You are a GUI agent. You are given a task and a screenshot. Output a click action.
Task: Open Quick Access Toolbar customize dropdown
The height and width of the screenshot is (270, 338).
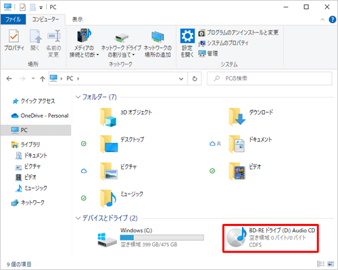[41, 7]
